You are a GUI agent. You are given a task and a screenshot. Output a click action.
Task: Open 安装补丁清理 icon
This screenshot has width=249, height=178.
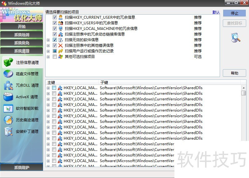click(8, 132)
